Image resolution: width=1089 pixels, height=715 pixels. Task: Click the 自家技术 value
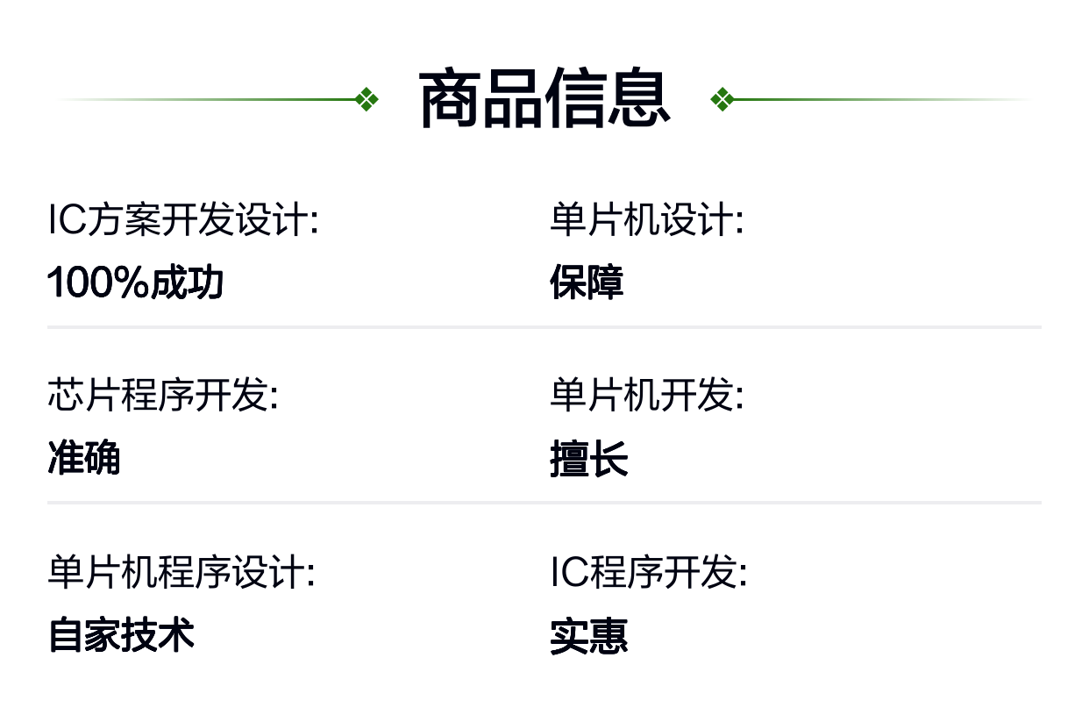coord(121,636)
